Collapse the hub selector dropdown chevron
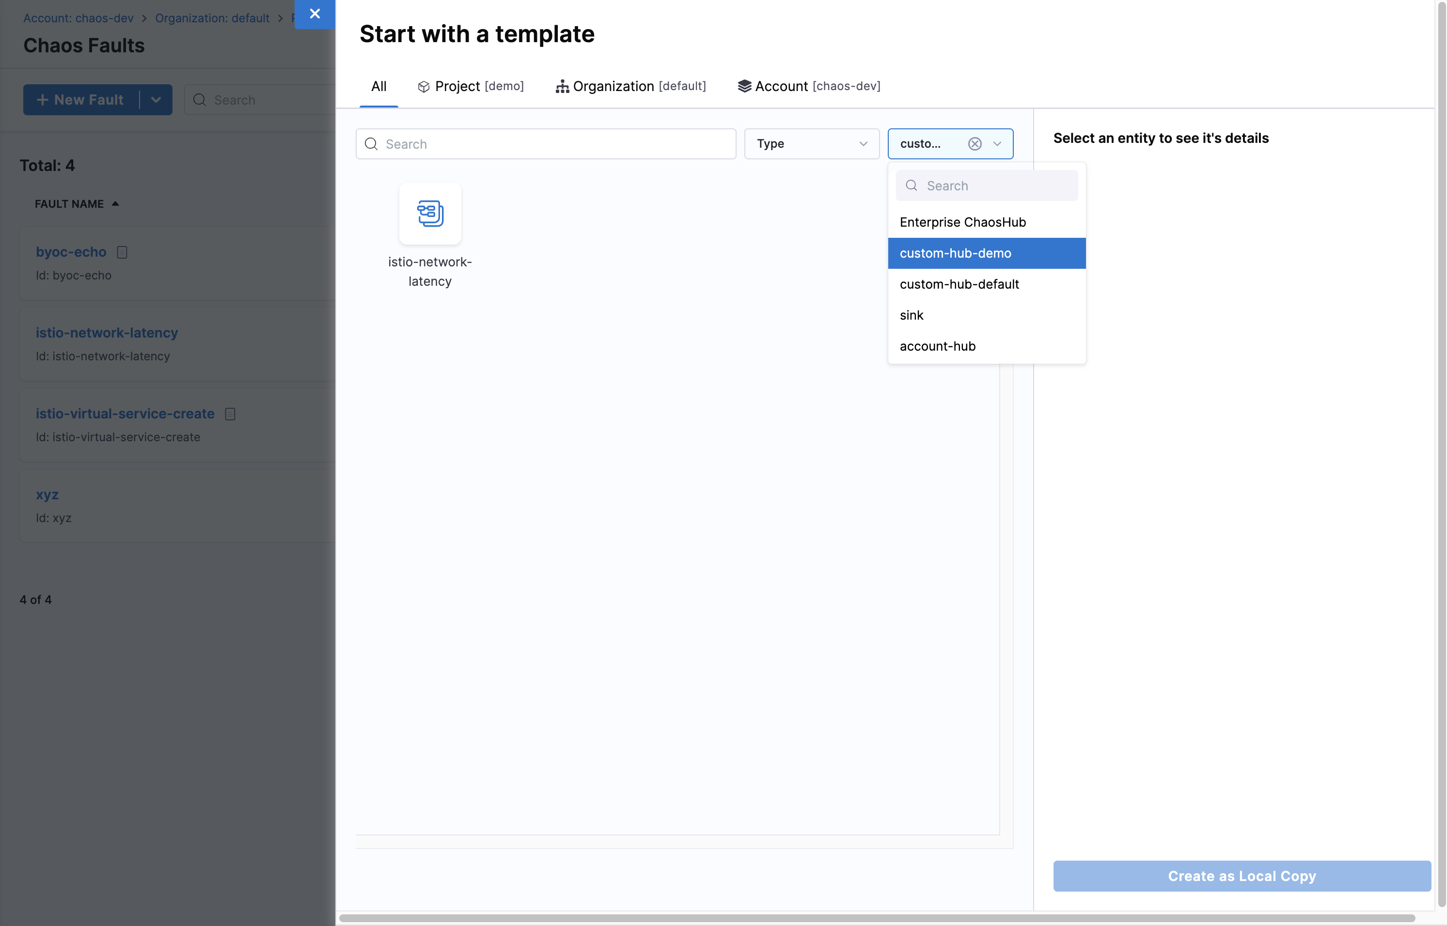 (997, 144)
